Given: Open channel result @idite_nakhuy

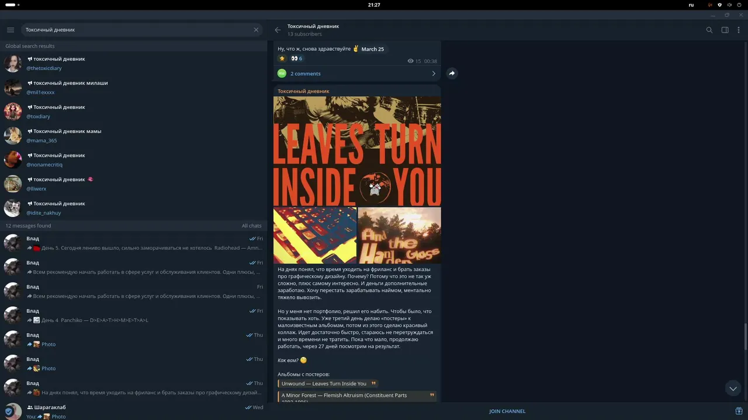Looking at the screenshot, I should (134, 208).
